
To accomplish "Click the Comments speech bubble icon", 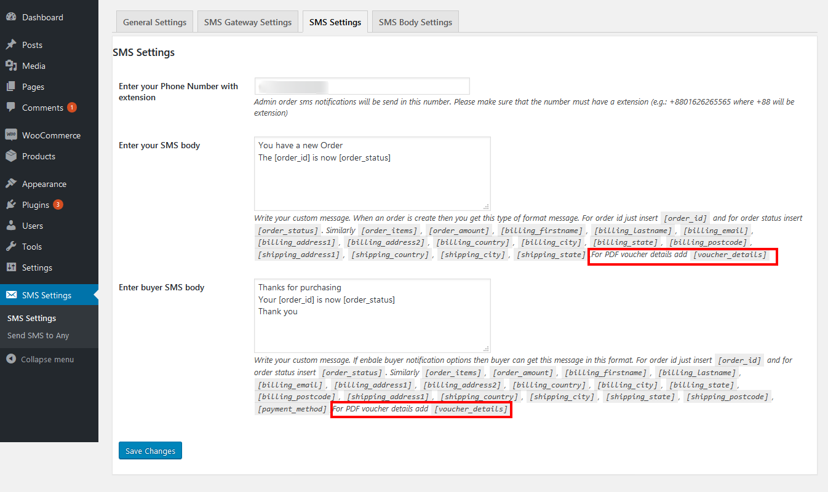I will 11,108.
